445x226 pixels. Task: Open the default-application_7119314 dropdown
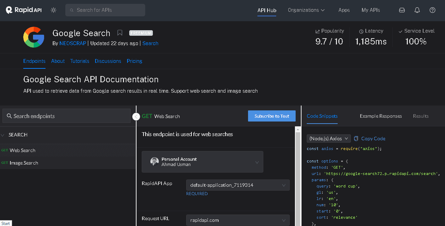click(x=238, y=185)
